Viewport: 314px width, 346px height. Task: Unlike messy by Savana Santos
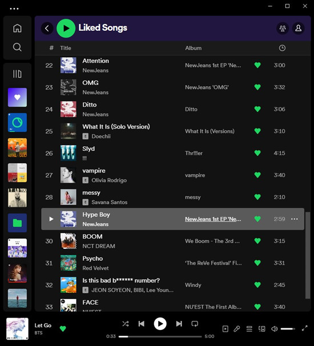(257, 197)
